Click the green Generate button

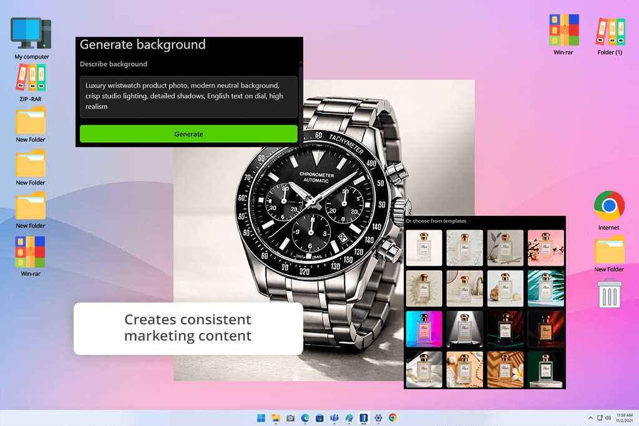click(x=188, y=134)
